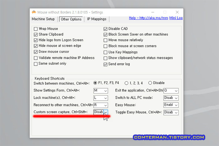Screen dimensions: 219x146
Task: Choose the 1, 2, 3, 4 radio option
Action: [126, 83]
